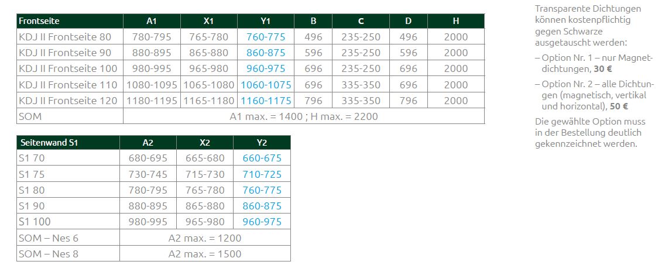The image size is (665, 265).
Task: Click the KDJ II Frontseite 120 row label
Action: (x=68, y=101)
